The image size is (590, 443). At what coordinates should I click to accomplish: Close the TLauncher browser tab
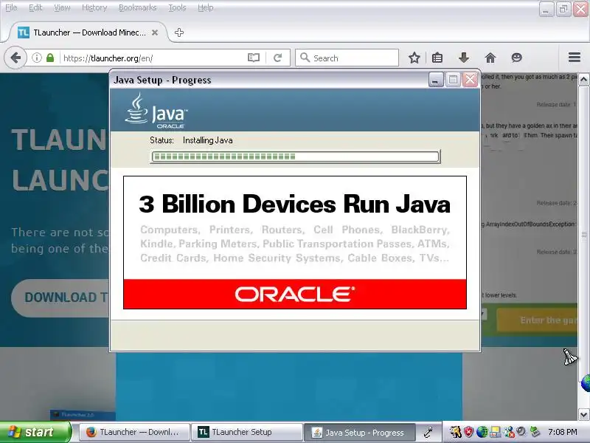pos(155,32)
